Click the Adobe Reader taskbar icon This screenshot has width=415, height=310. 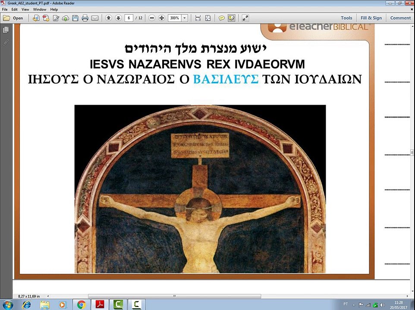tap(100, 305)
